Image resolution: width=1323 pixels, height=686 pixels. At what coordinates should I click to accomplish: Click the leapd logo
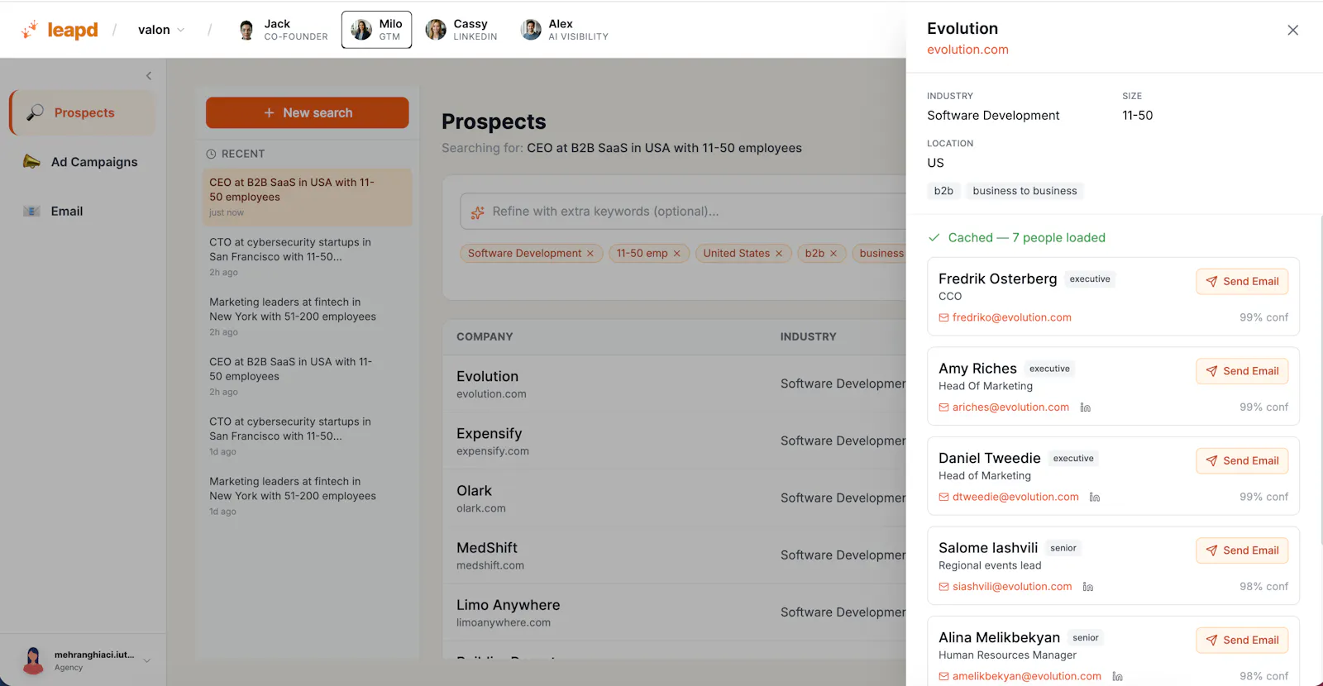[60, 30]
